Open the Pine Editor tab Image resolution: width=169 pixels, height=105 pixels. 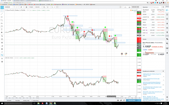point(18,101)
